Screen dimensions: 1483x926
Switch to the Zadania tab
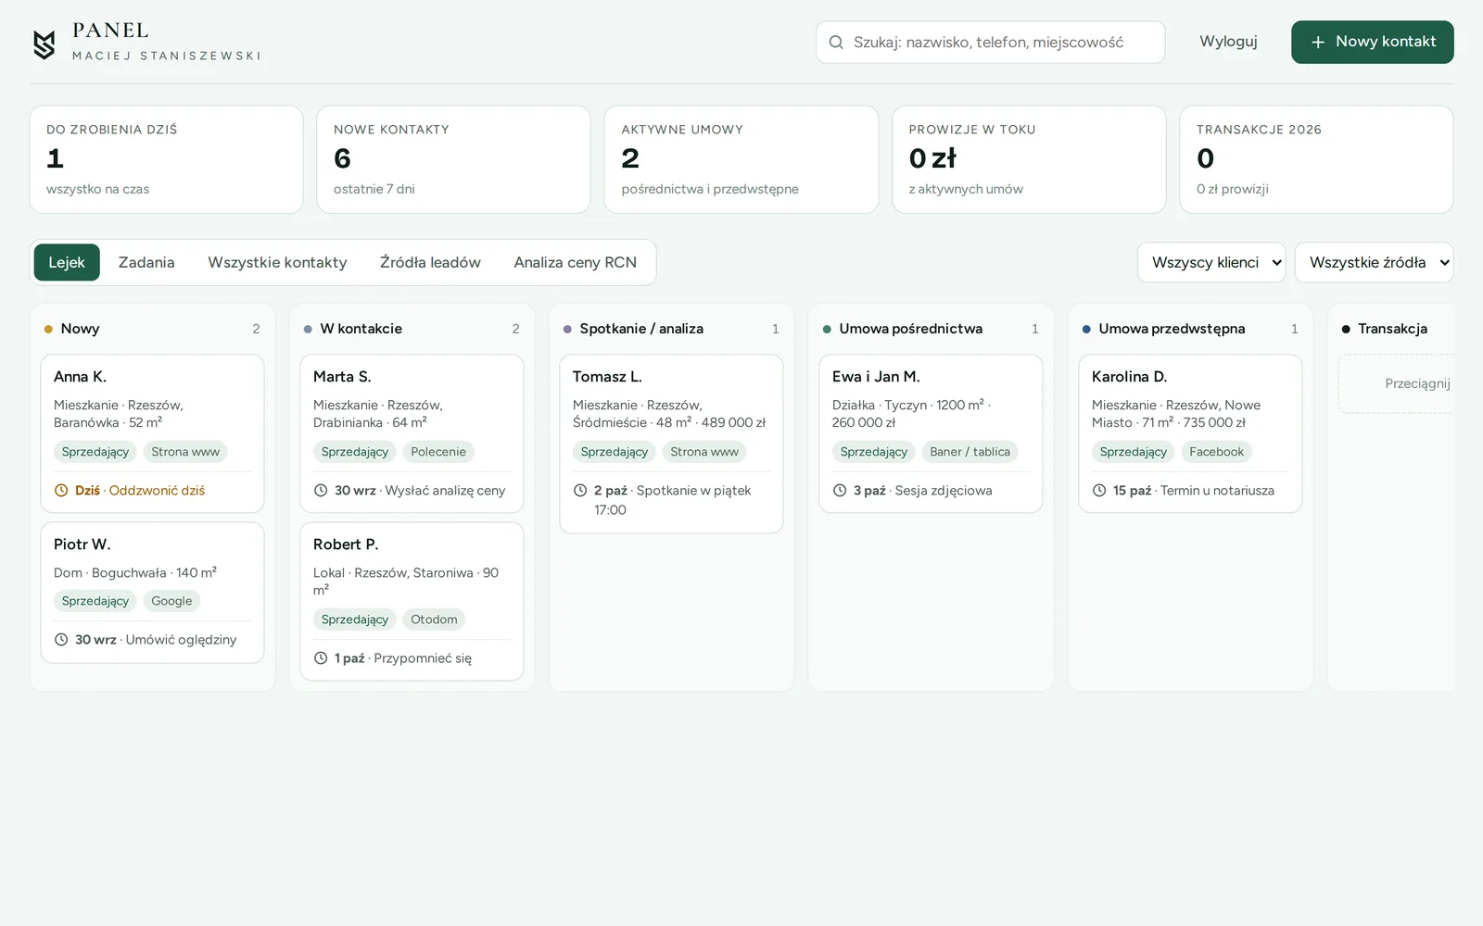(146, 262)
